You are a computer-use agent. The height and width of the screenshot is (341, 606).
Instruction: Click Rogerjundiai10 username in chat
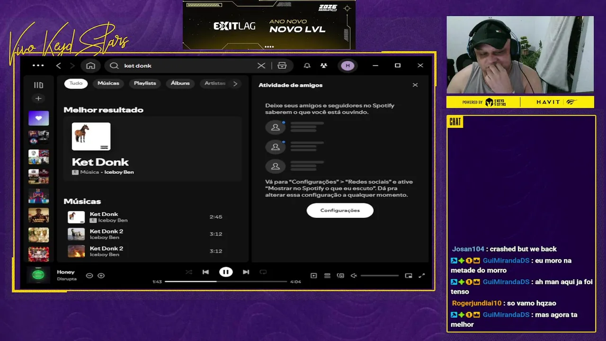pos(476,303)
